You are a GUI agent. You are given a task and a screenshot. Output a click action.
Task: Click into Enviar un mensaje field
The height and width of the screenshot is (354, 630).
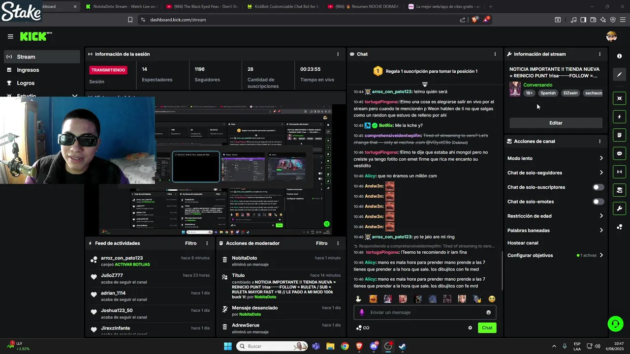coord(425,312)
